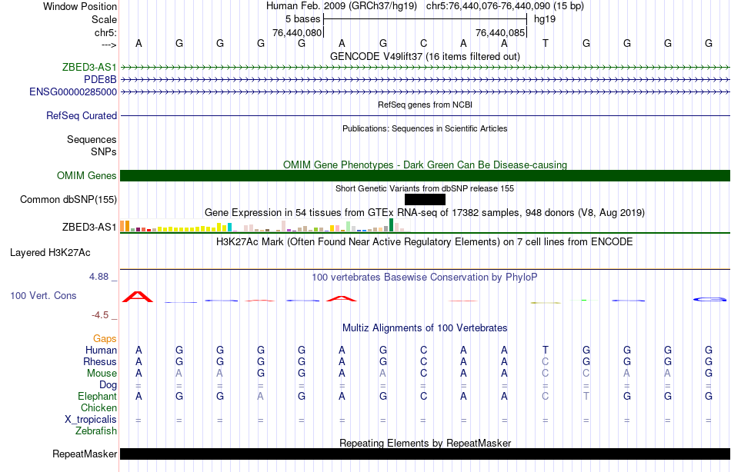Click the 100 Vert. Cons label
The image size is (731, 472).
click(x=43, y=295)
